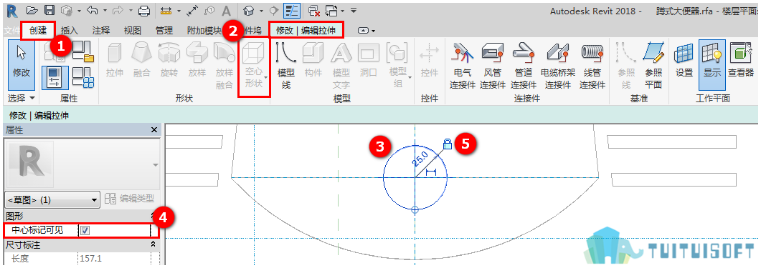Add a 管道连接件 pipe connector
This screenshot has width=761, height=268.
[523, 66]
